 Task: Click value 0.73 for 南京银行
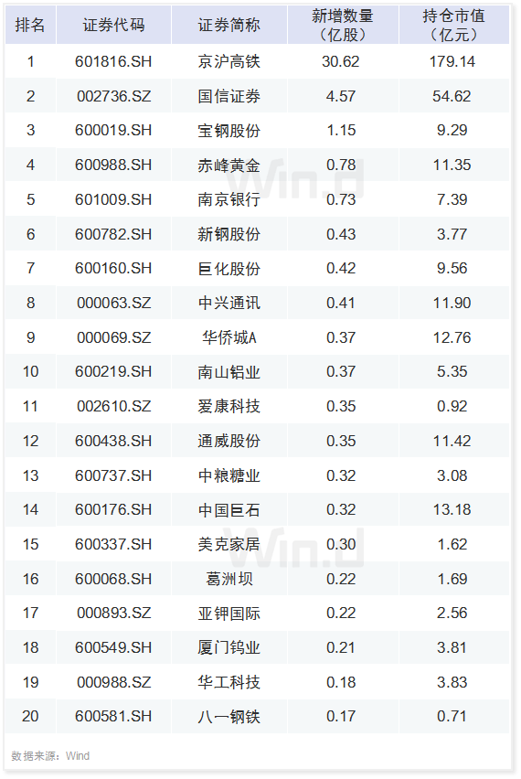tap(341, 199)
